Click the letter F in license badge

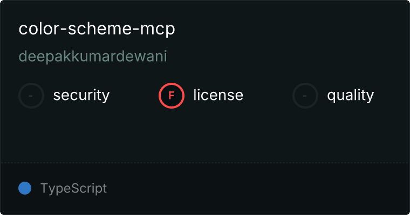[172, 96]
